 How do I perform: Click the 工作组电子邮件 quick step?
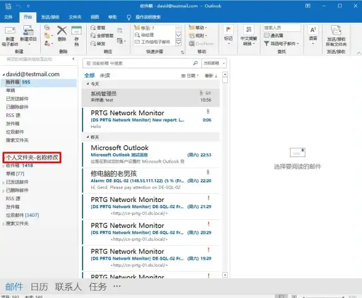pos(153,42)
